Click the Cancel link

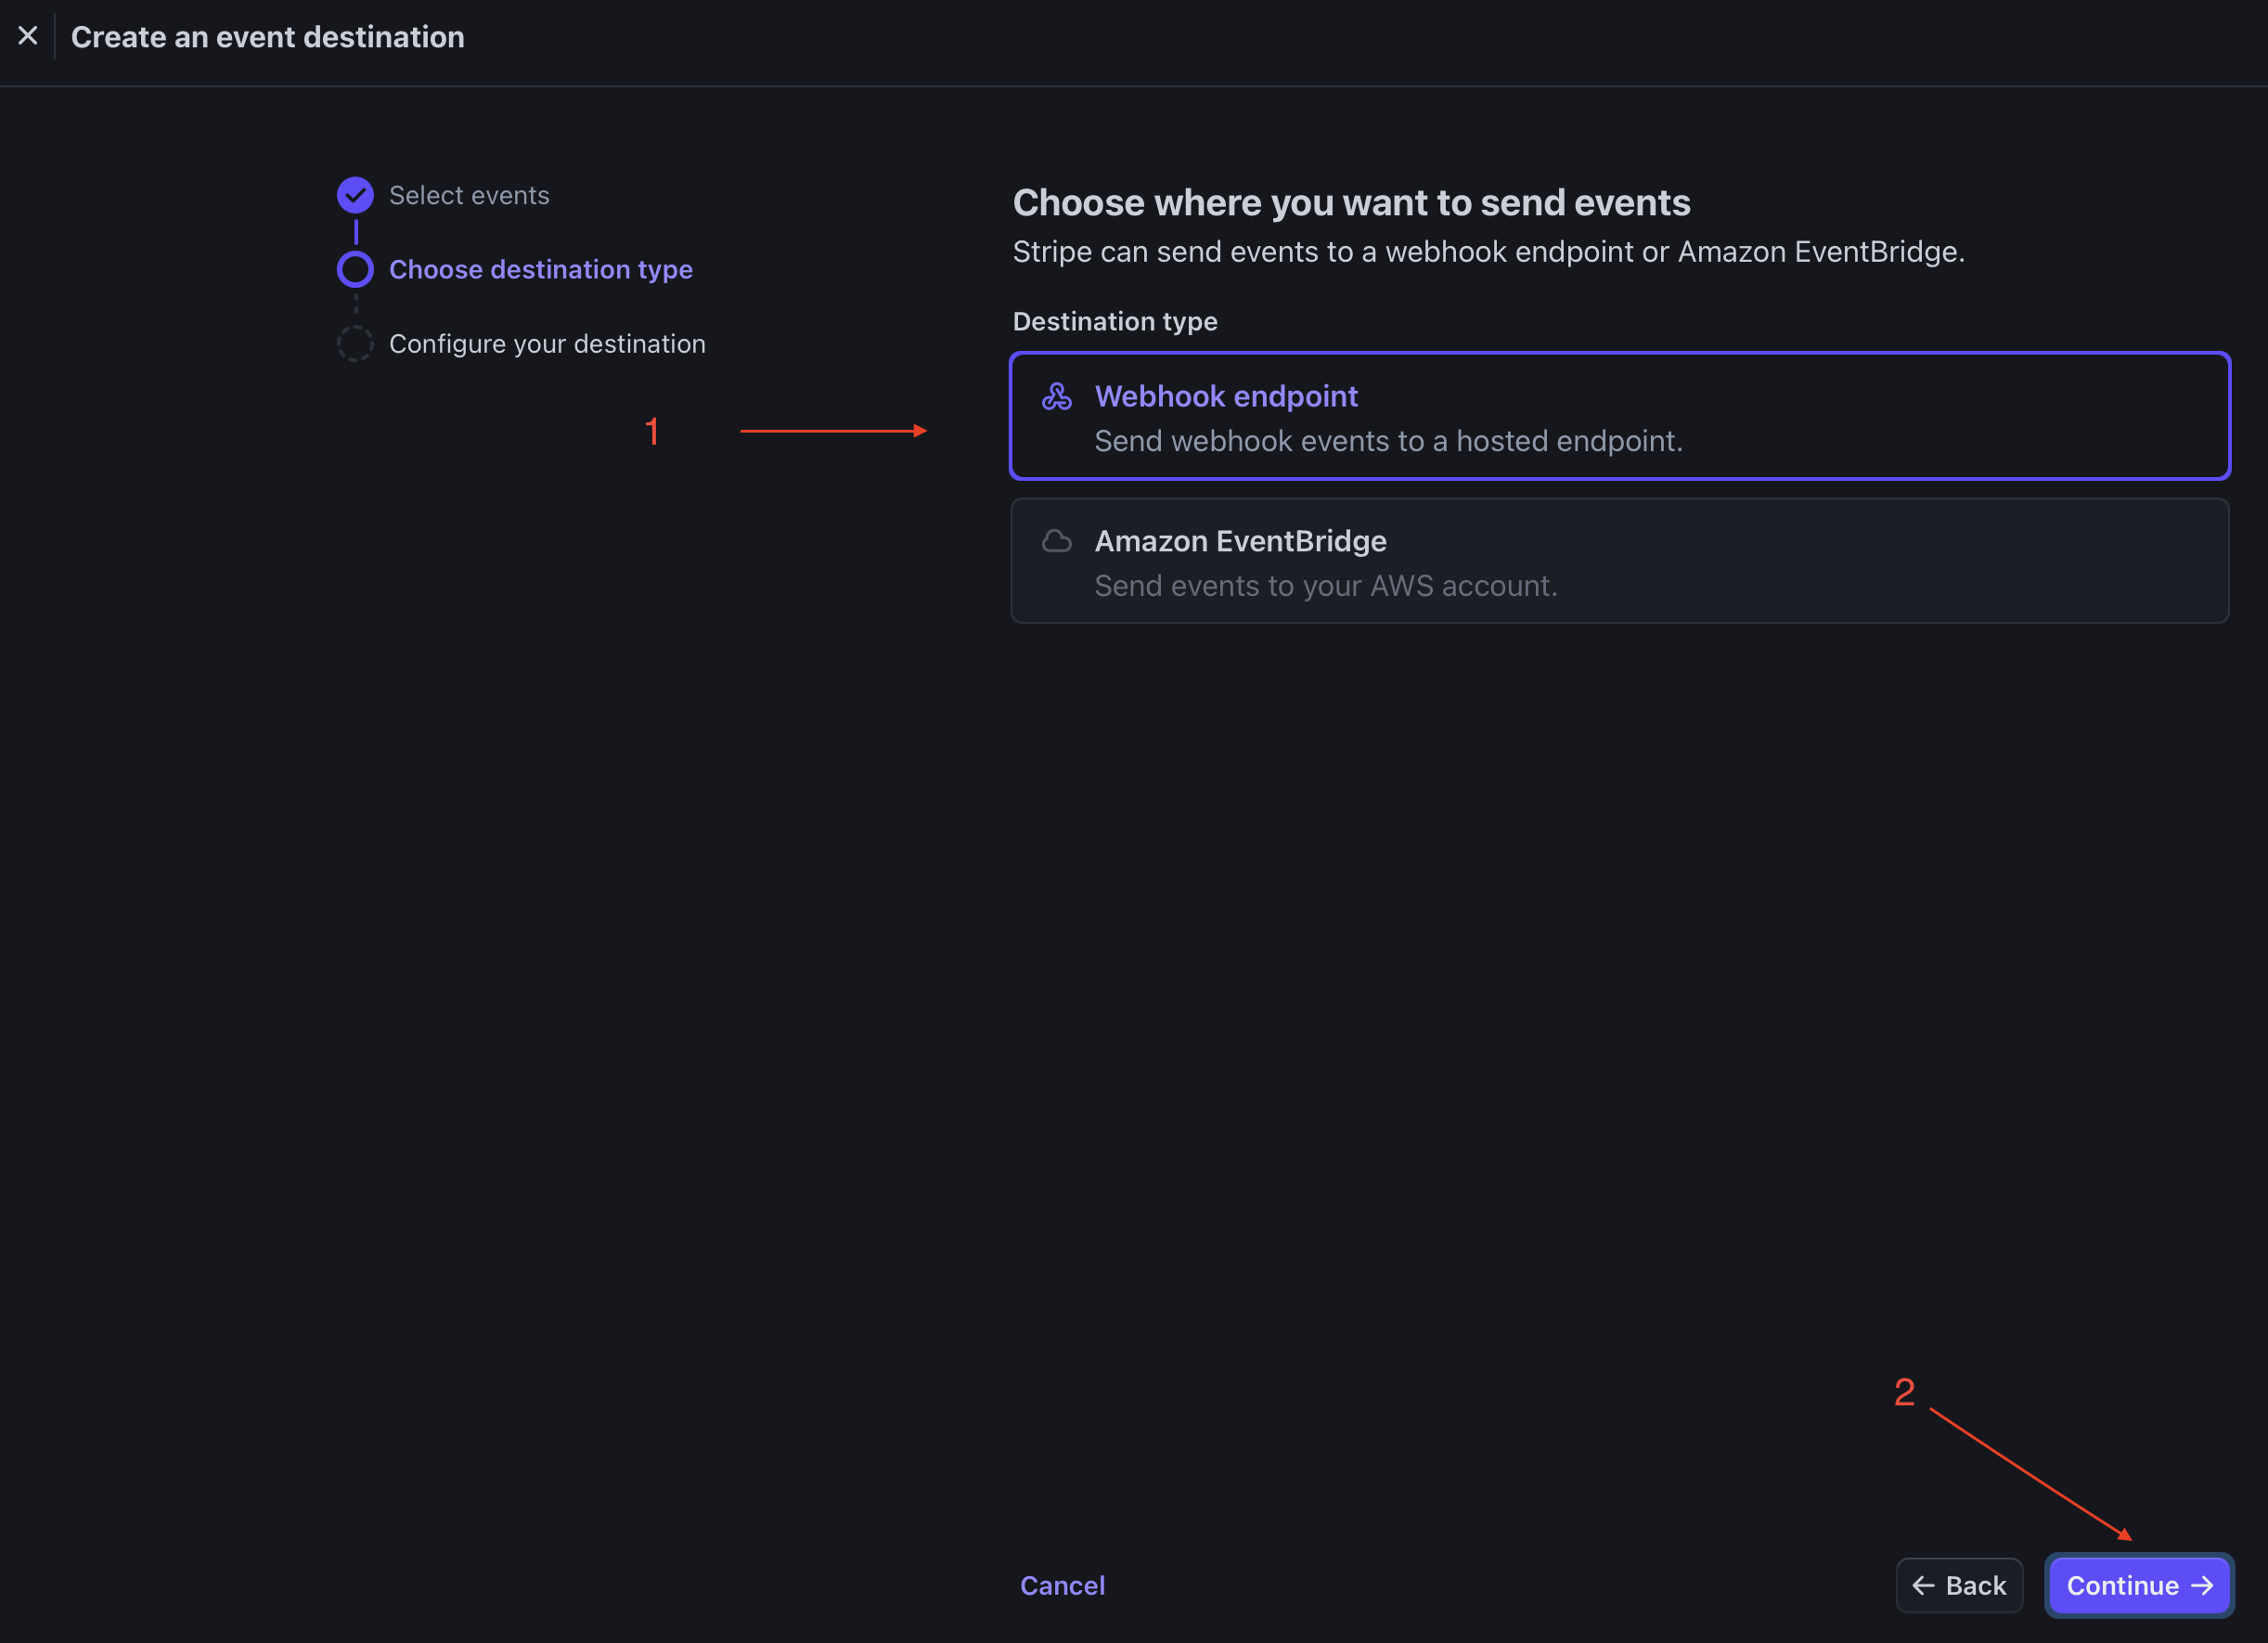pyautogui.click(x=1062, y=1585)
